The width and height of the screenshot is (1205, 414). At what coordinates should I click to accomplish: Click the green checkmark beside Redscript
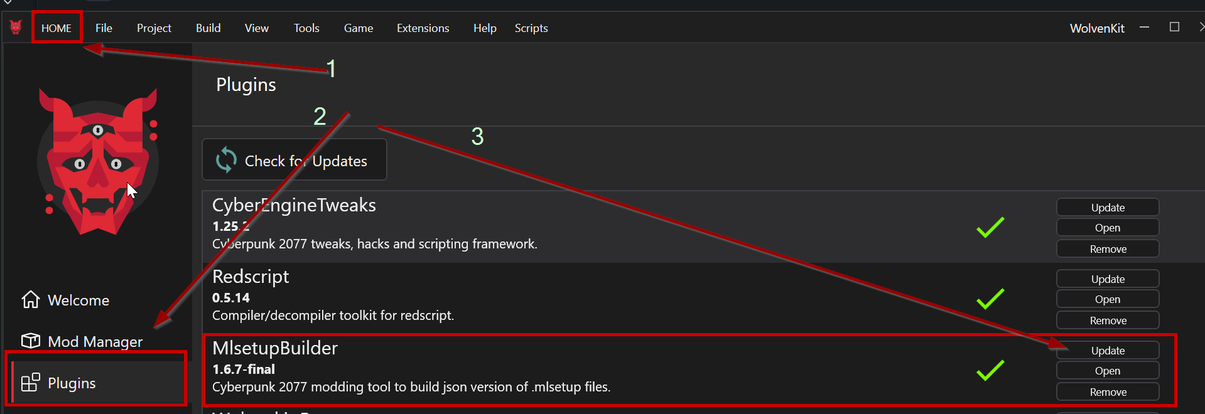[x=990, y=299]
